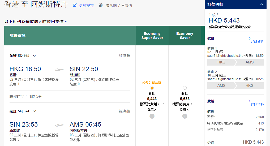Viewport: 270px width, 146px height.
Task: Click arrow icon beside 費用 details link
Action: click(250, 101)
